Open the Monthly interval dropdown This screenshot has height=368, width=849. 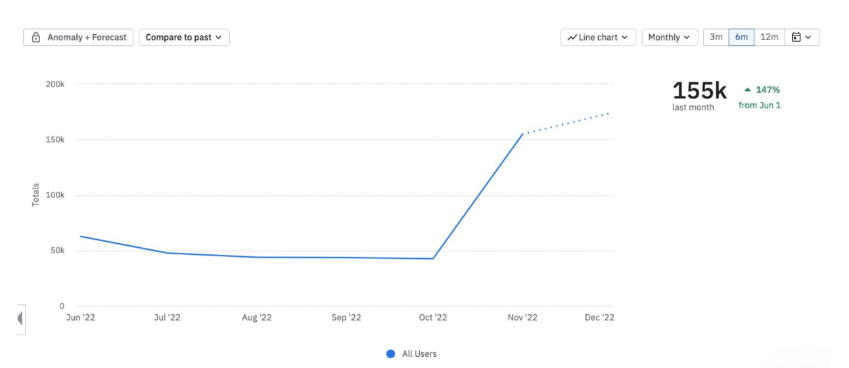click(x=669, y=37)
